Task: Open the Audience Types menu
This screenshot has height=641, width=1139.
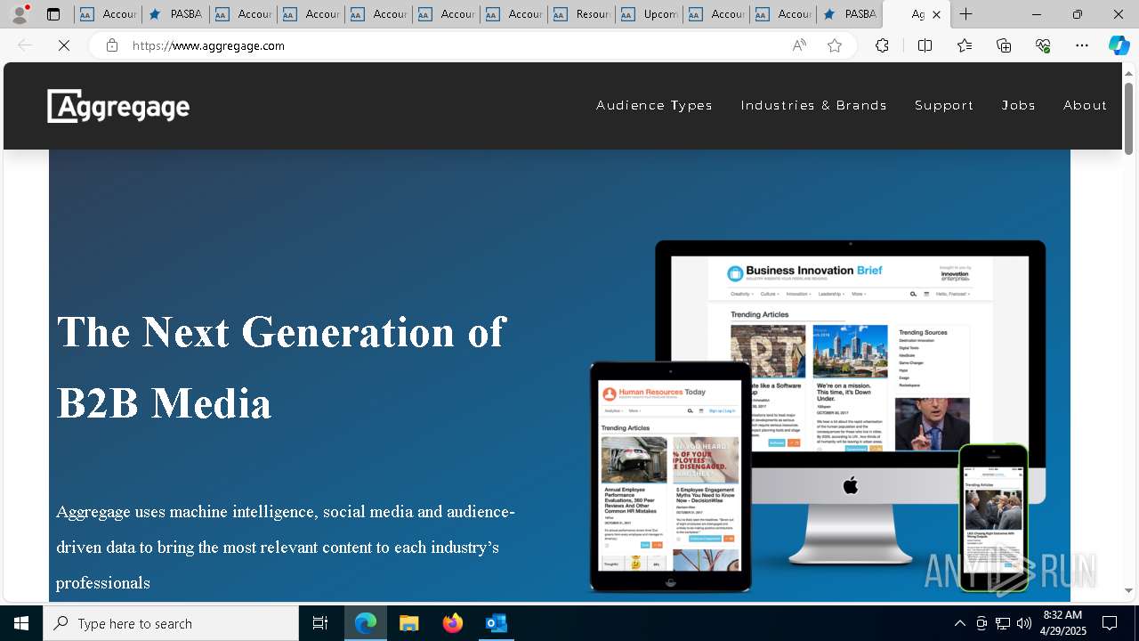Action: coord(654,105)
